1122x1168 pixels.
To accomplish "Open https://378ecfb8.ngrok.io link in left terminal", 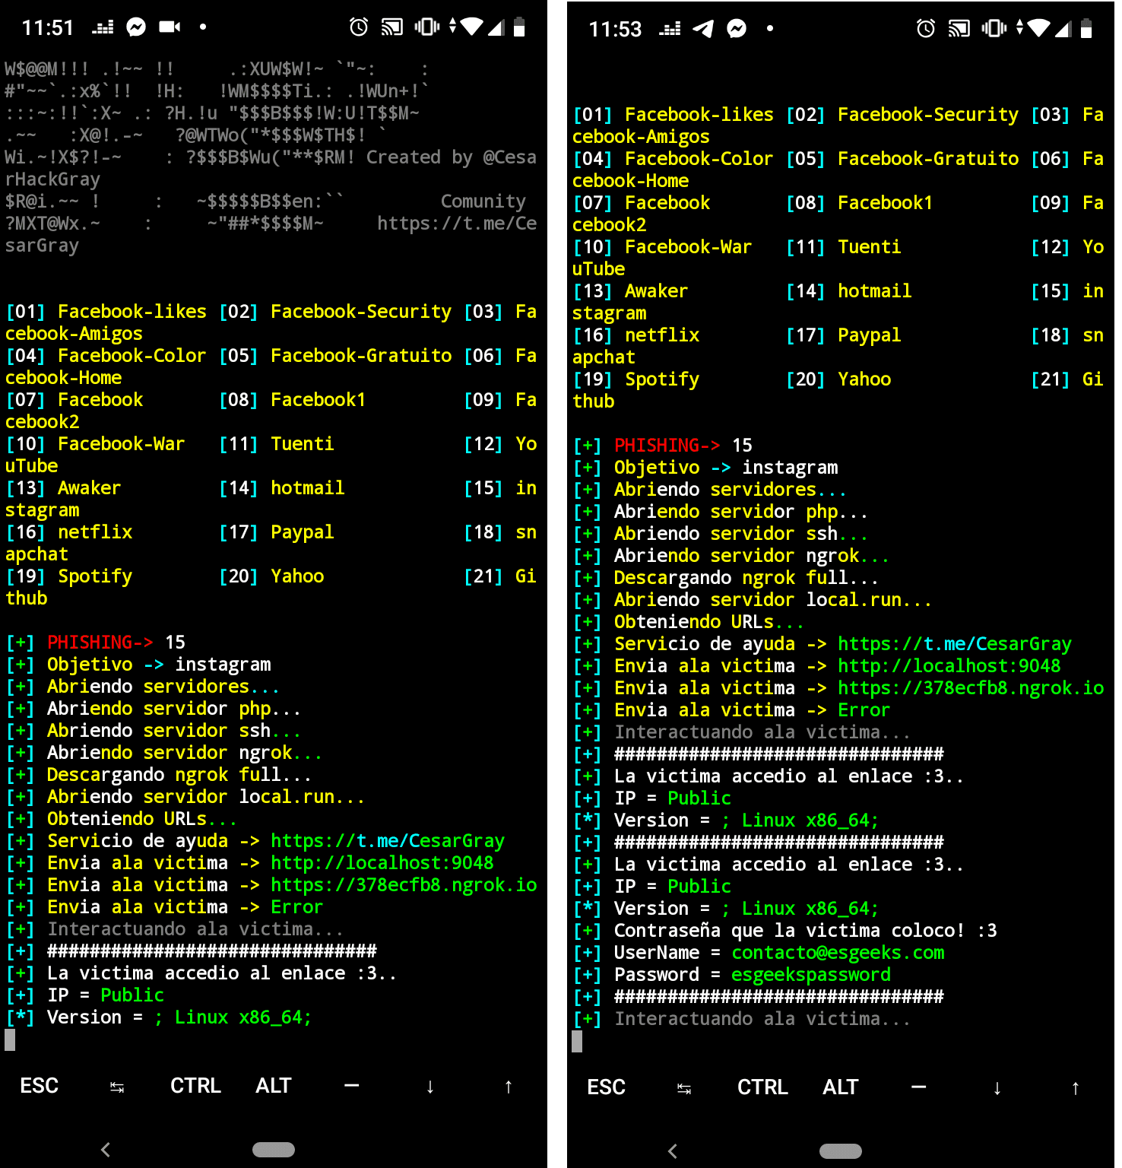I will [x=404, y=885].
